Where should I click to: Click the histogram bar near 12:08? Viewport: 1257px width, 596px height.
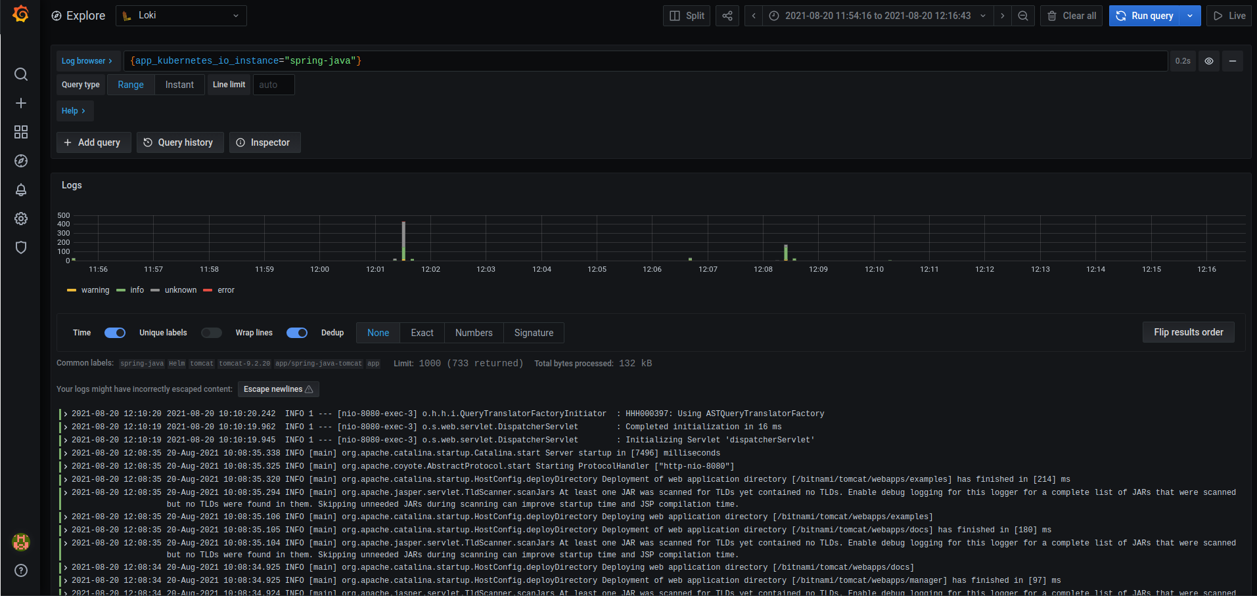click(786, 253)
